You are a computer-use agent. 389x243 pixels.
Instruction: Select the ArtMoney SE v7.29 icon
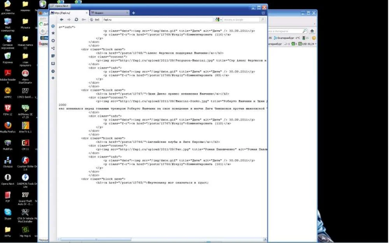click(25, 111)
